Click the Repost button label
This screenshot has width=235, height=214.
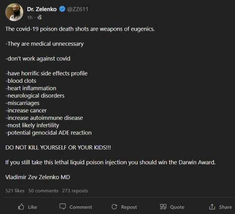coord(129,207)
